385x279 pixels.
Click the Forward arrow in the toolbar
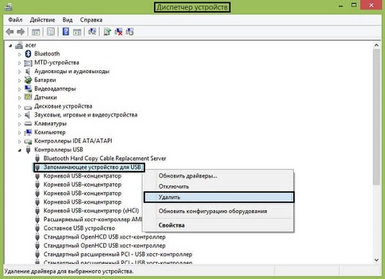[21, 31]
